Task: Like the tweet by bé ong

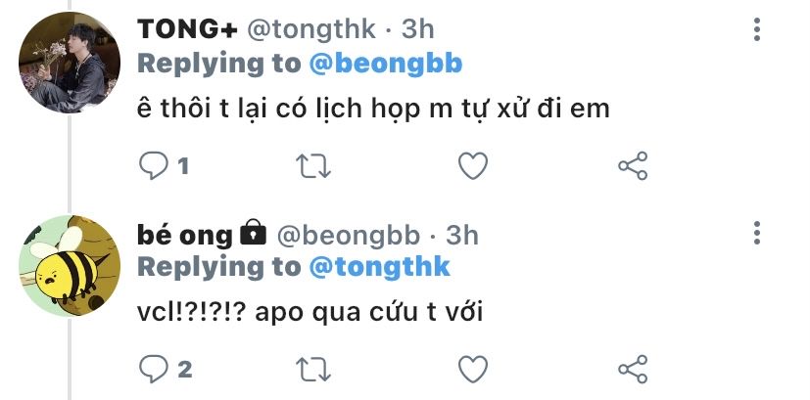Action: point(473,369)
